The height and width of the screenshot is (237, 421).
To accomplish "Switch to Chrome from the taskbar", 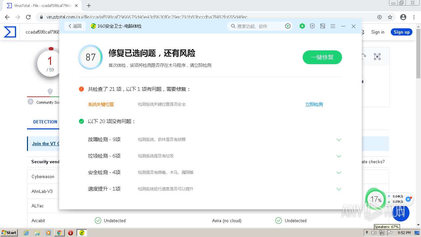I will (60, 232).
